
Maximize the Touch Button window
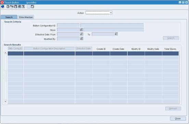[x=183, y=2]
